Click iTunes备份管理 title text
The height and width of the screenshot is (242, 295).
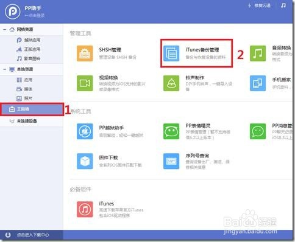[x=202, y=50]
